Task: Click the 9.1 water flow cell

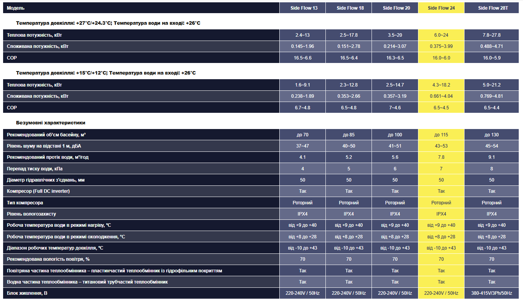Action: click(x=492, y=157)
